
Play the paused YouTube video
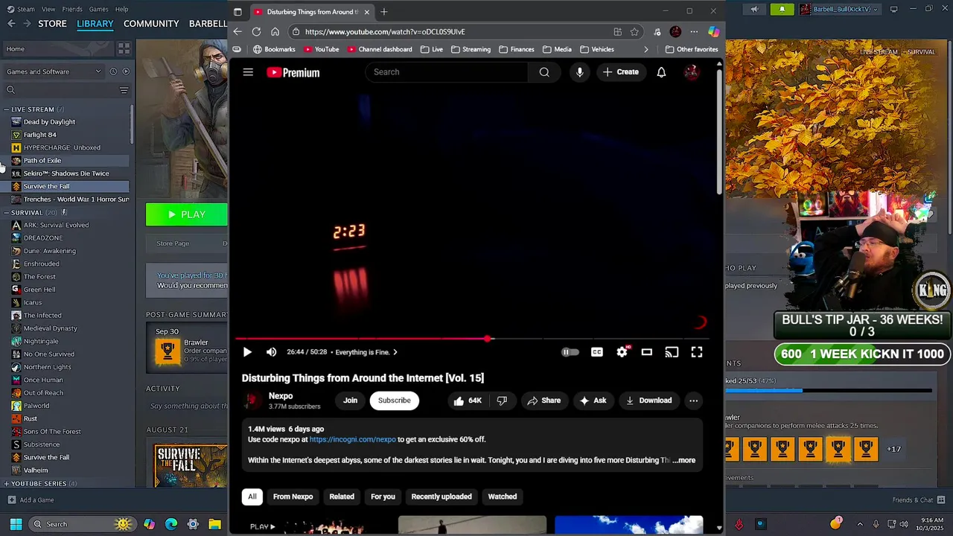247,352
